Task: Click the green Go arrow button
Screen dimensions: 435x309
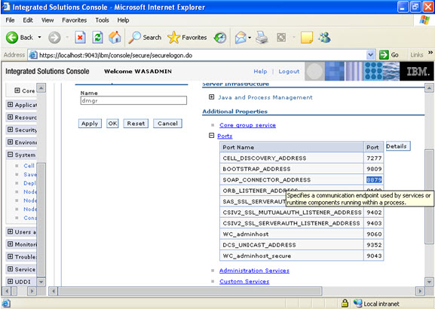Action: point(384,55)
